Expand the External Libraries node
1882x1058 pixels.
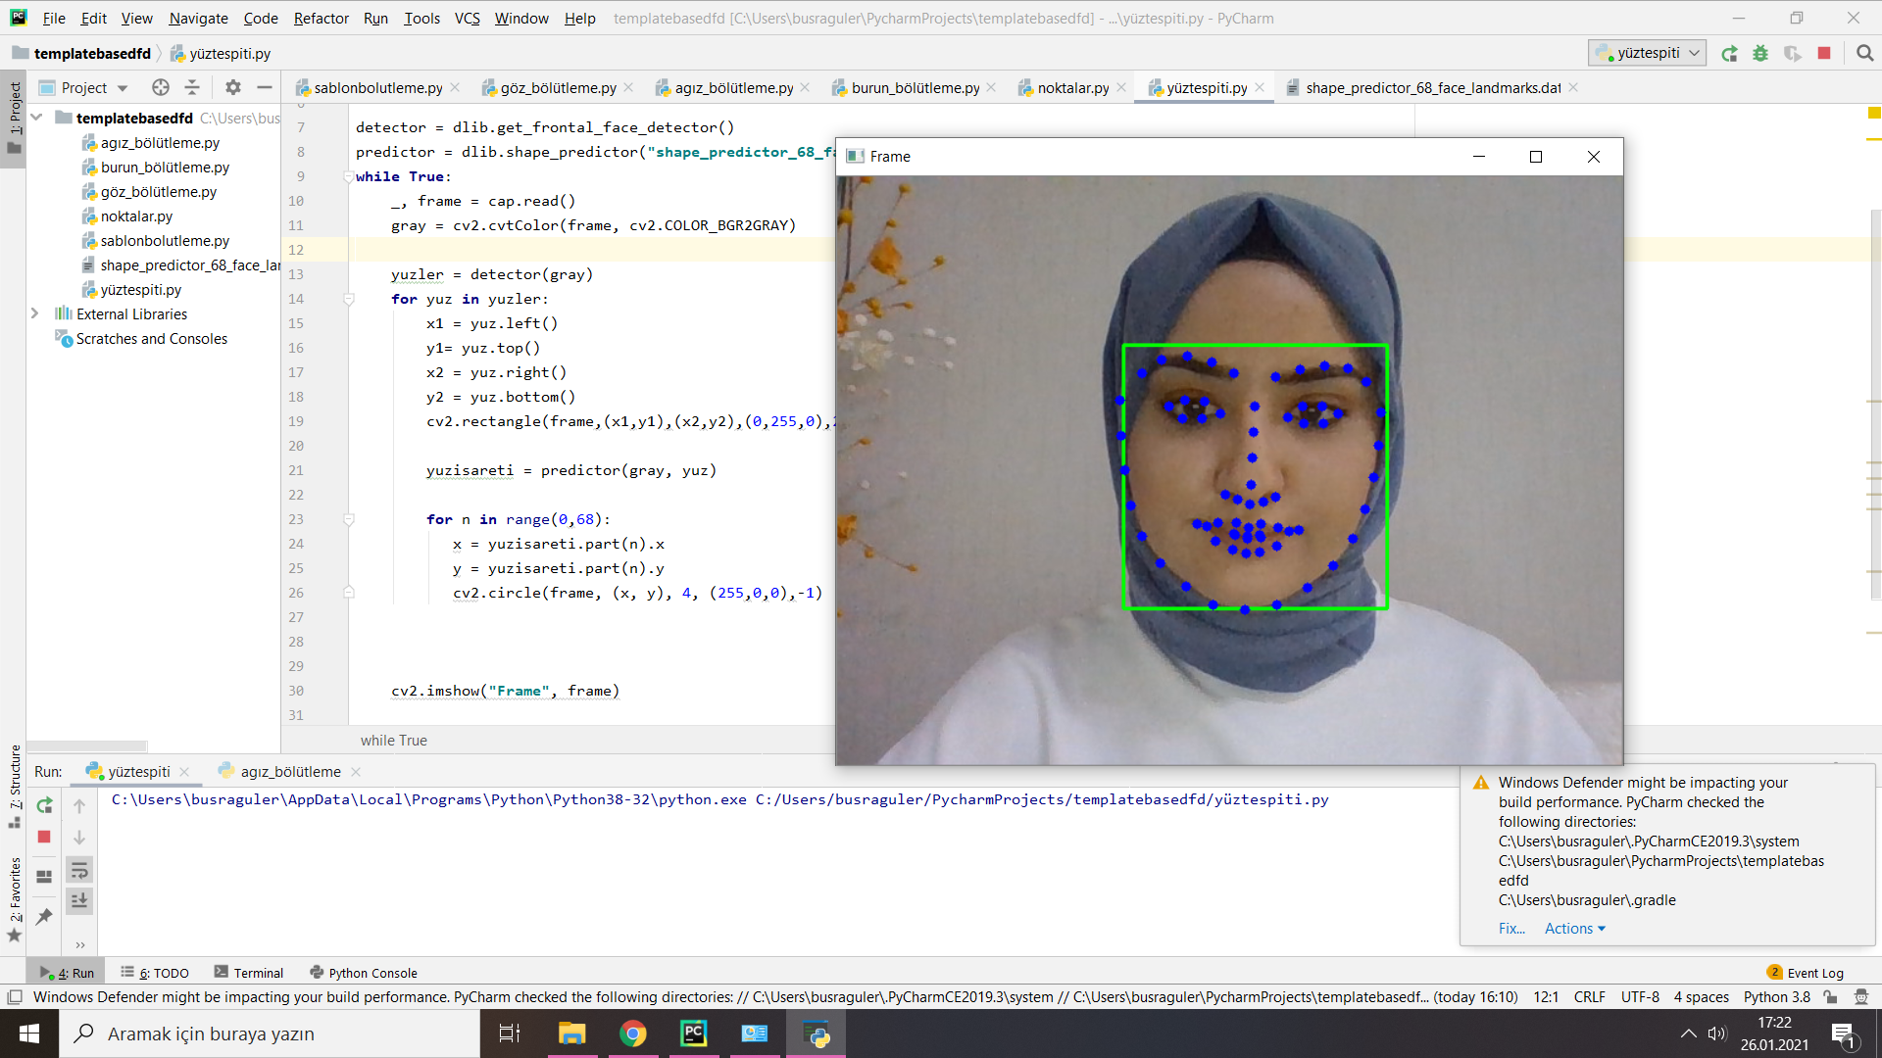[34, 313]
